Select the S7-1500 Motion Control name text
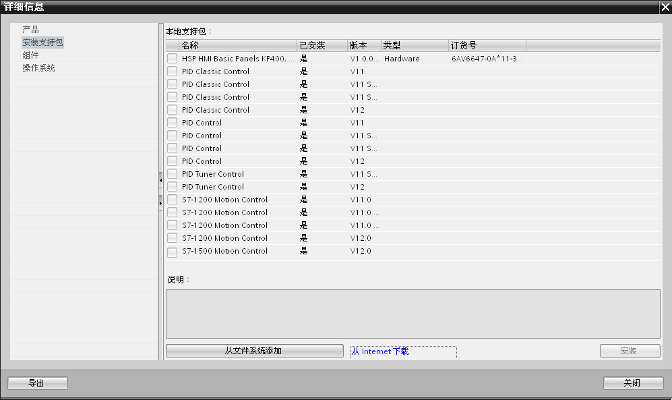The height and width of the screenshot is (400, 672). tap(224, 251)
